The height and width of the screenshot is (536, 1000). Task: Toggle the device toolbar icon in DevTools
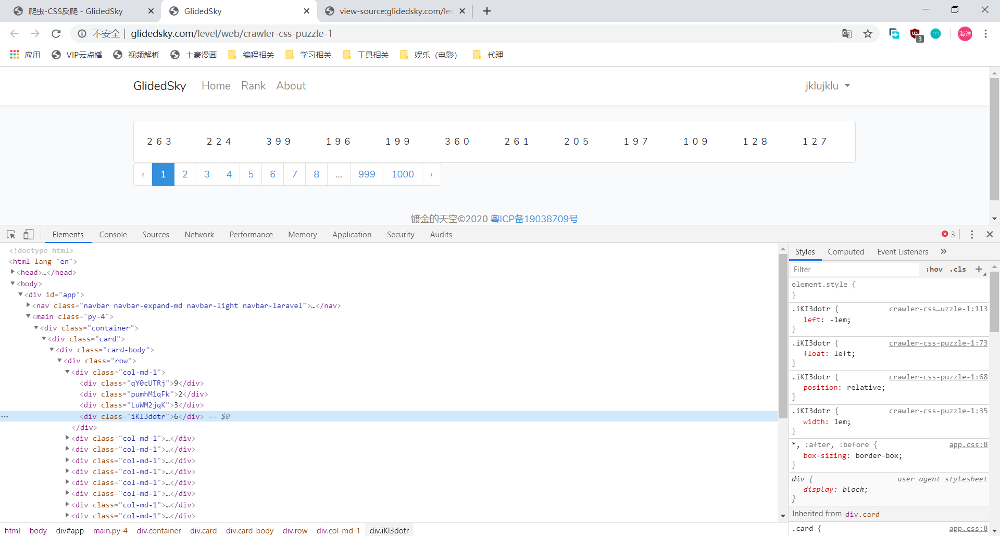pos(29,235)
